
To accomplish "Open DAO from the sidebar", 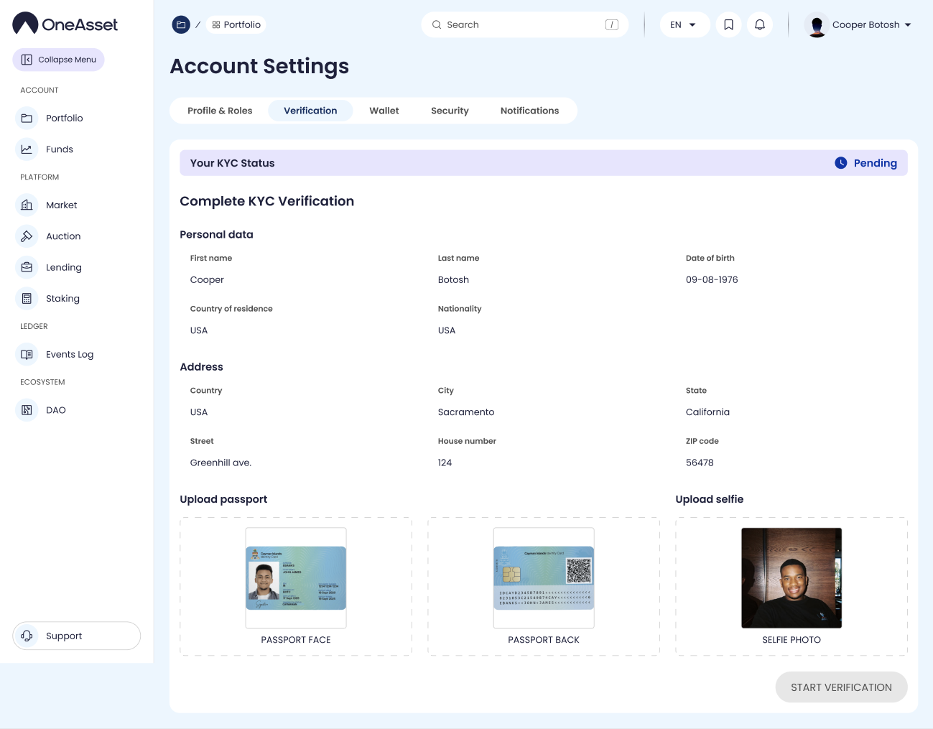I will click(x=55, y=410).
